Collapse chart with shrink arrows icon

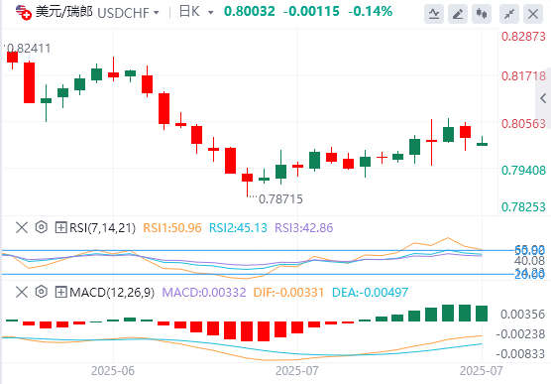(x=509, y=14)
